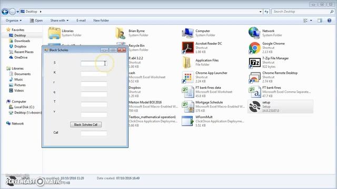Select the v input field
337x189 pixels.
pyautogui.click(x=94, y=114)
